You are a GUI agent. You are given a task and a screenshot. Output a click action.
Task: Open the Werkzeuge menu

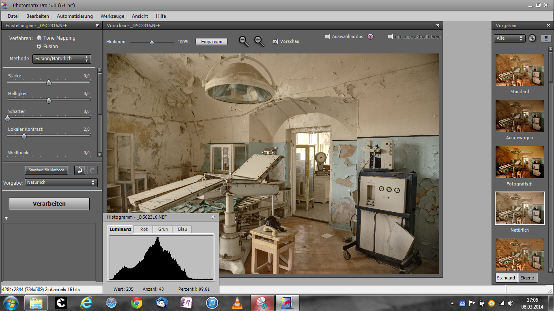point(112,16)
